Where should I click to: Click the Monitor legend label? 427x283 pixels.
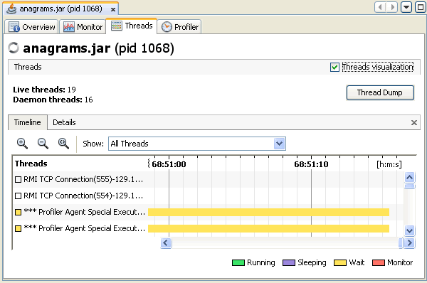[400, 263]
